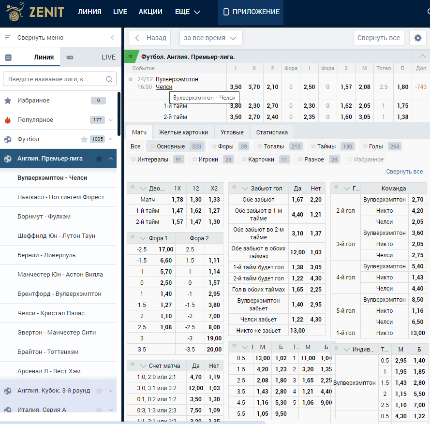The image size is (430, 424).
Task: Click the green star beside league header
Action: [x=131, y=57]
